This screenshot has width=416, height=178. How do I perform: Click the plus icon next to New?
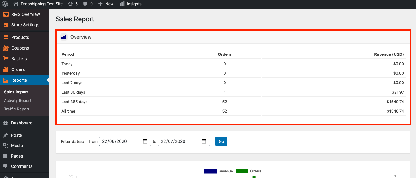101,4
